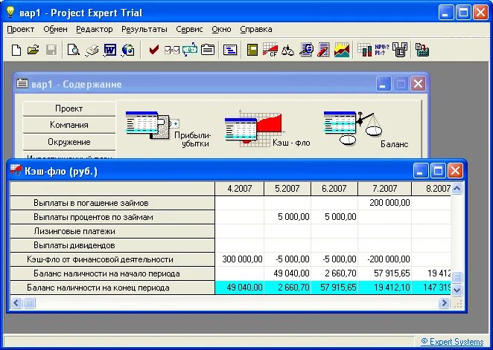Follow the Expert Systems link
The image size is (493, 350).
click(453, 342)
